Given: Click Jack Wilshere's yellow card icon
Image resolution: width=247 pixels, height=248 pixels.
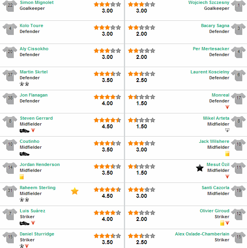Looking at the screenshot, I should 227,153.
